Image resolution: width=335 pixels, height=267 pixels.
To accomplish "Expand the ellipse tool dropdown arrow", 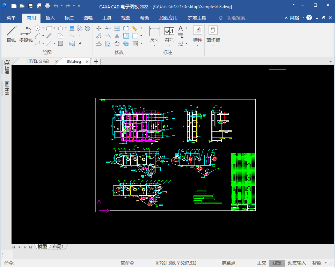I will (66, 28).
